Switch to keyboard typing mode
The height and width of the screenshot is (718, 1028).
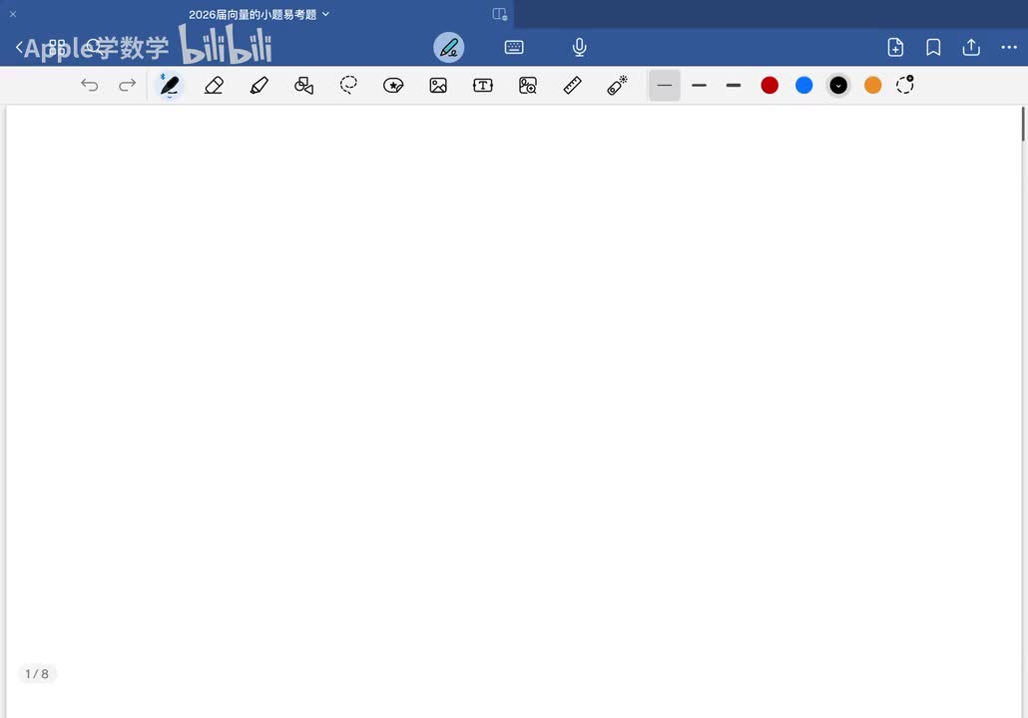pos(514,47)
